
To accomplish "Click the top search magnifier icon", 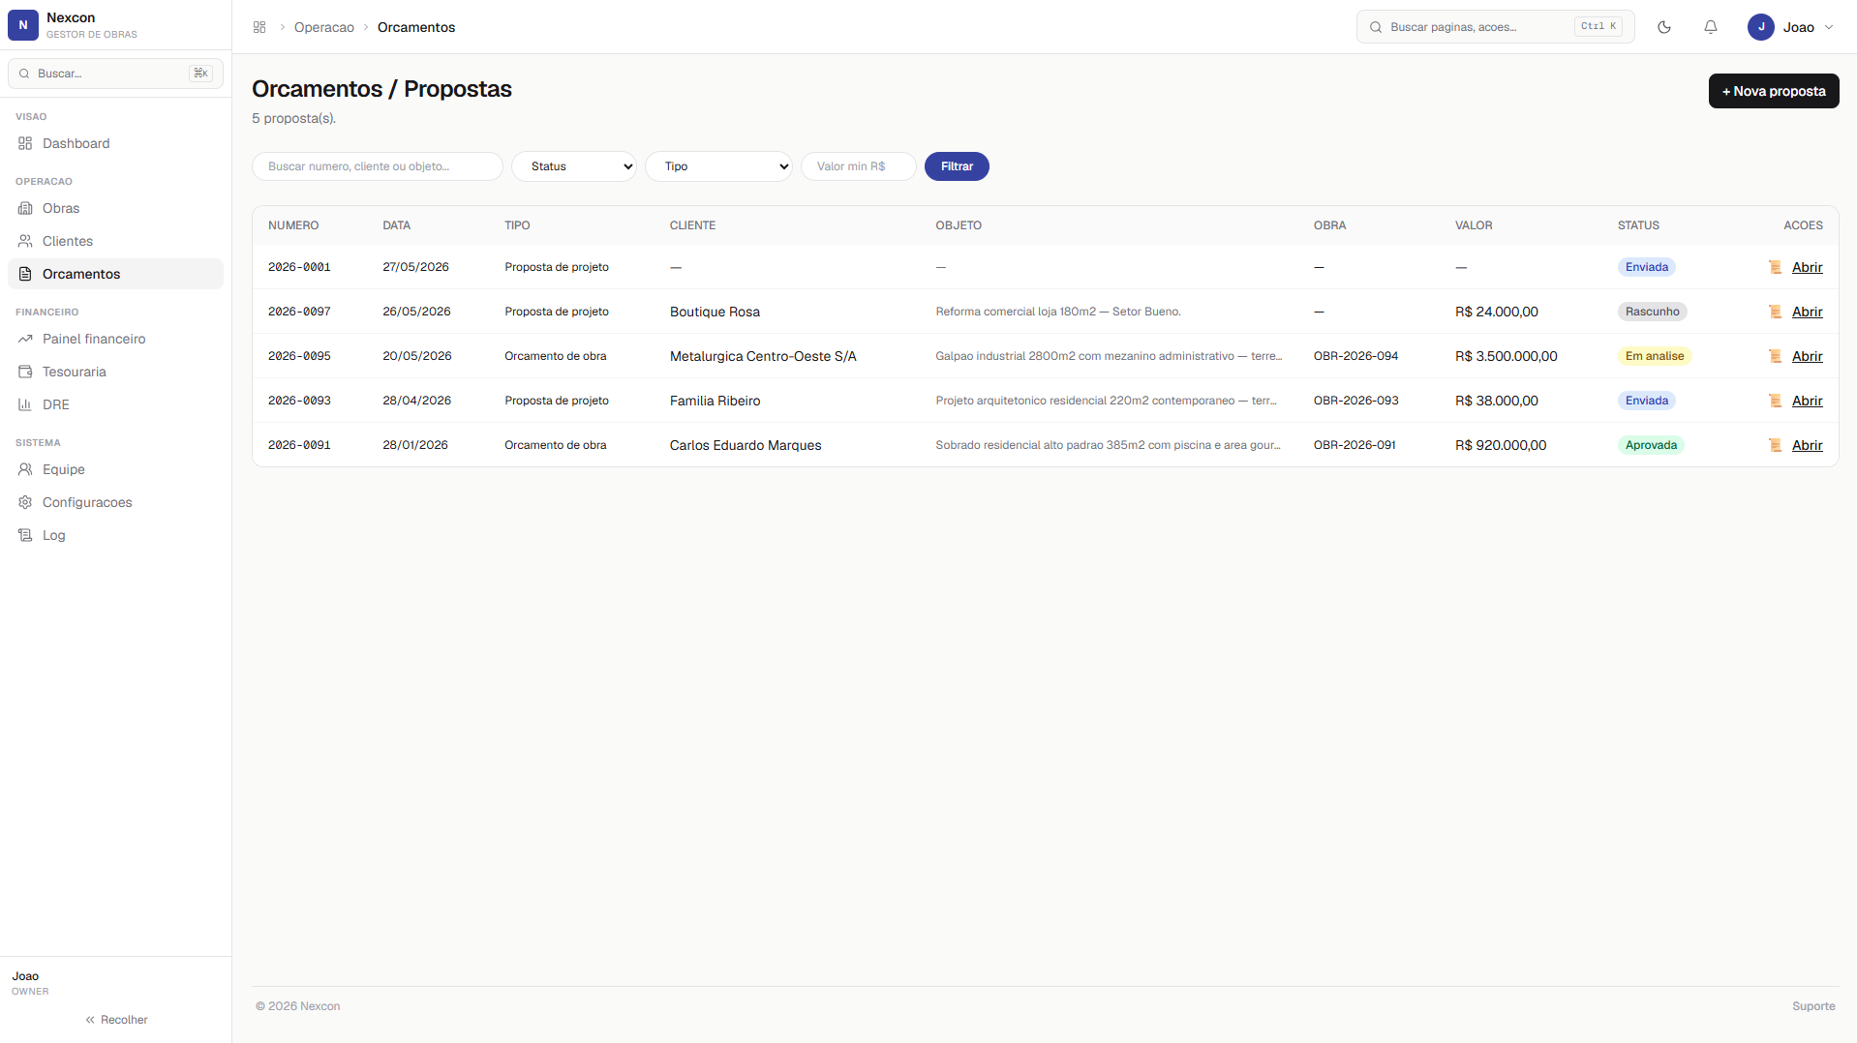I will coord(1375,27).
